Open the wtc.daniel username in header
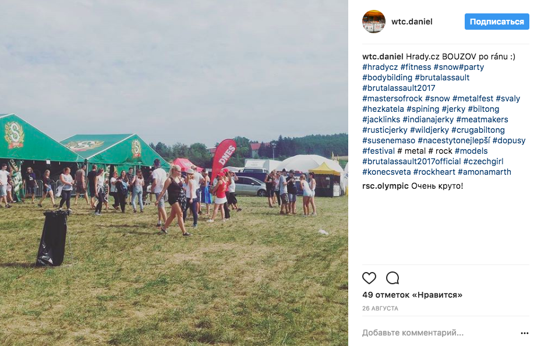 pyautogui.click(x=412, y=22)
